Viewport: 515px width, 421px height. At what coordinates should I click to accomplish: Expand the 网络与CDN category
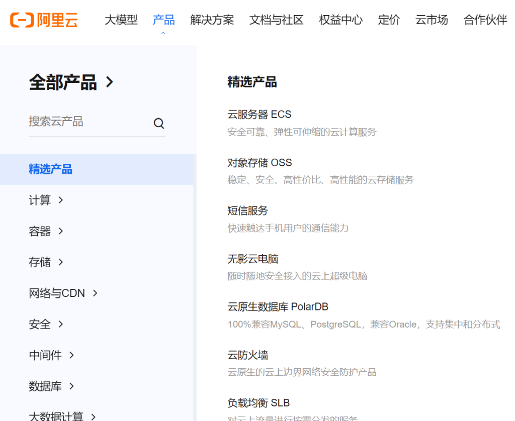63,293
